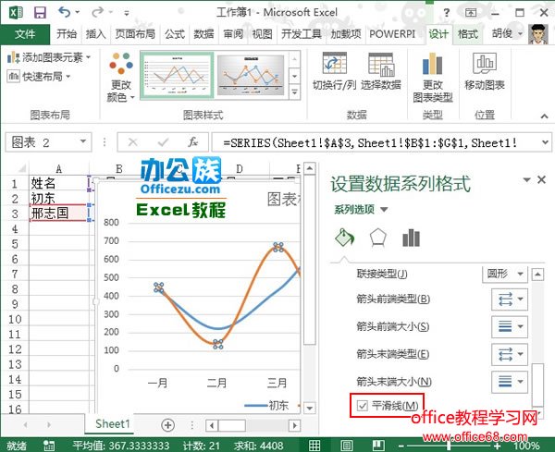Open End Arrow size (箭头末端大小) dropdown
This screenshot has height=452, width=555.
tap(510, 382)
